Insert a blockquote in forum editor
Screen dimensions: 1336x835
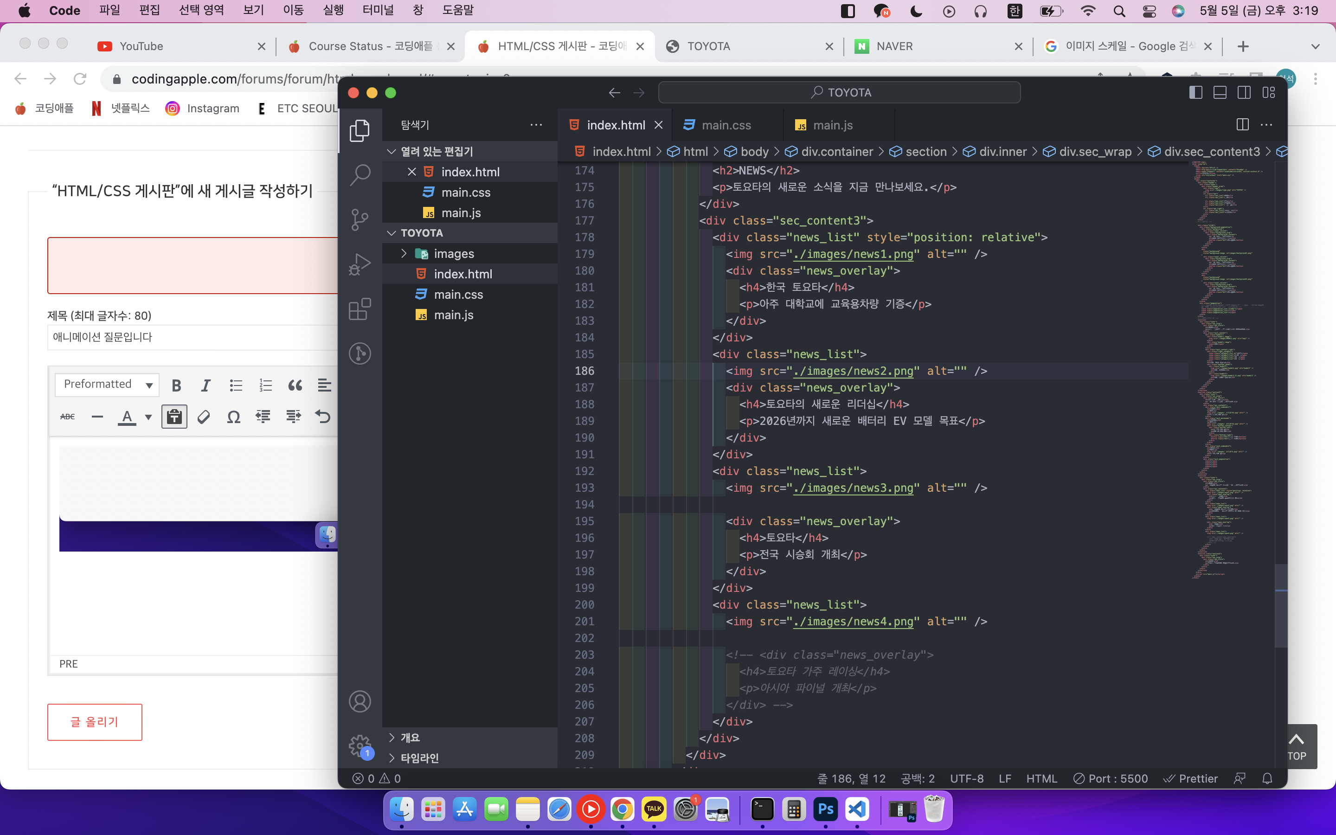tap(295, 385)
